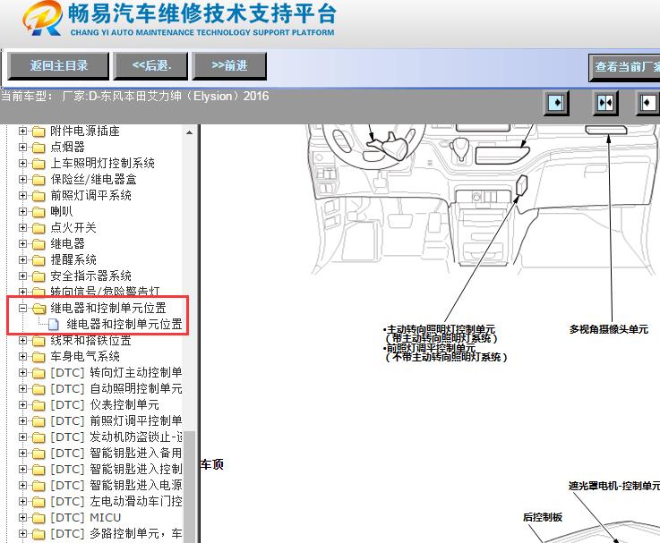Click the 前照灯调平系统 folder icon
Viewport: 660px width, 543px height.
(x=39, y=196)
